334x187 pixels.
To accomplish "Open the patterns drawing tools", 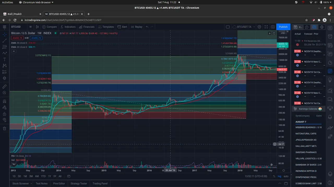I will coord(4,66).
